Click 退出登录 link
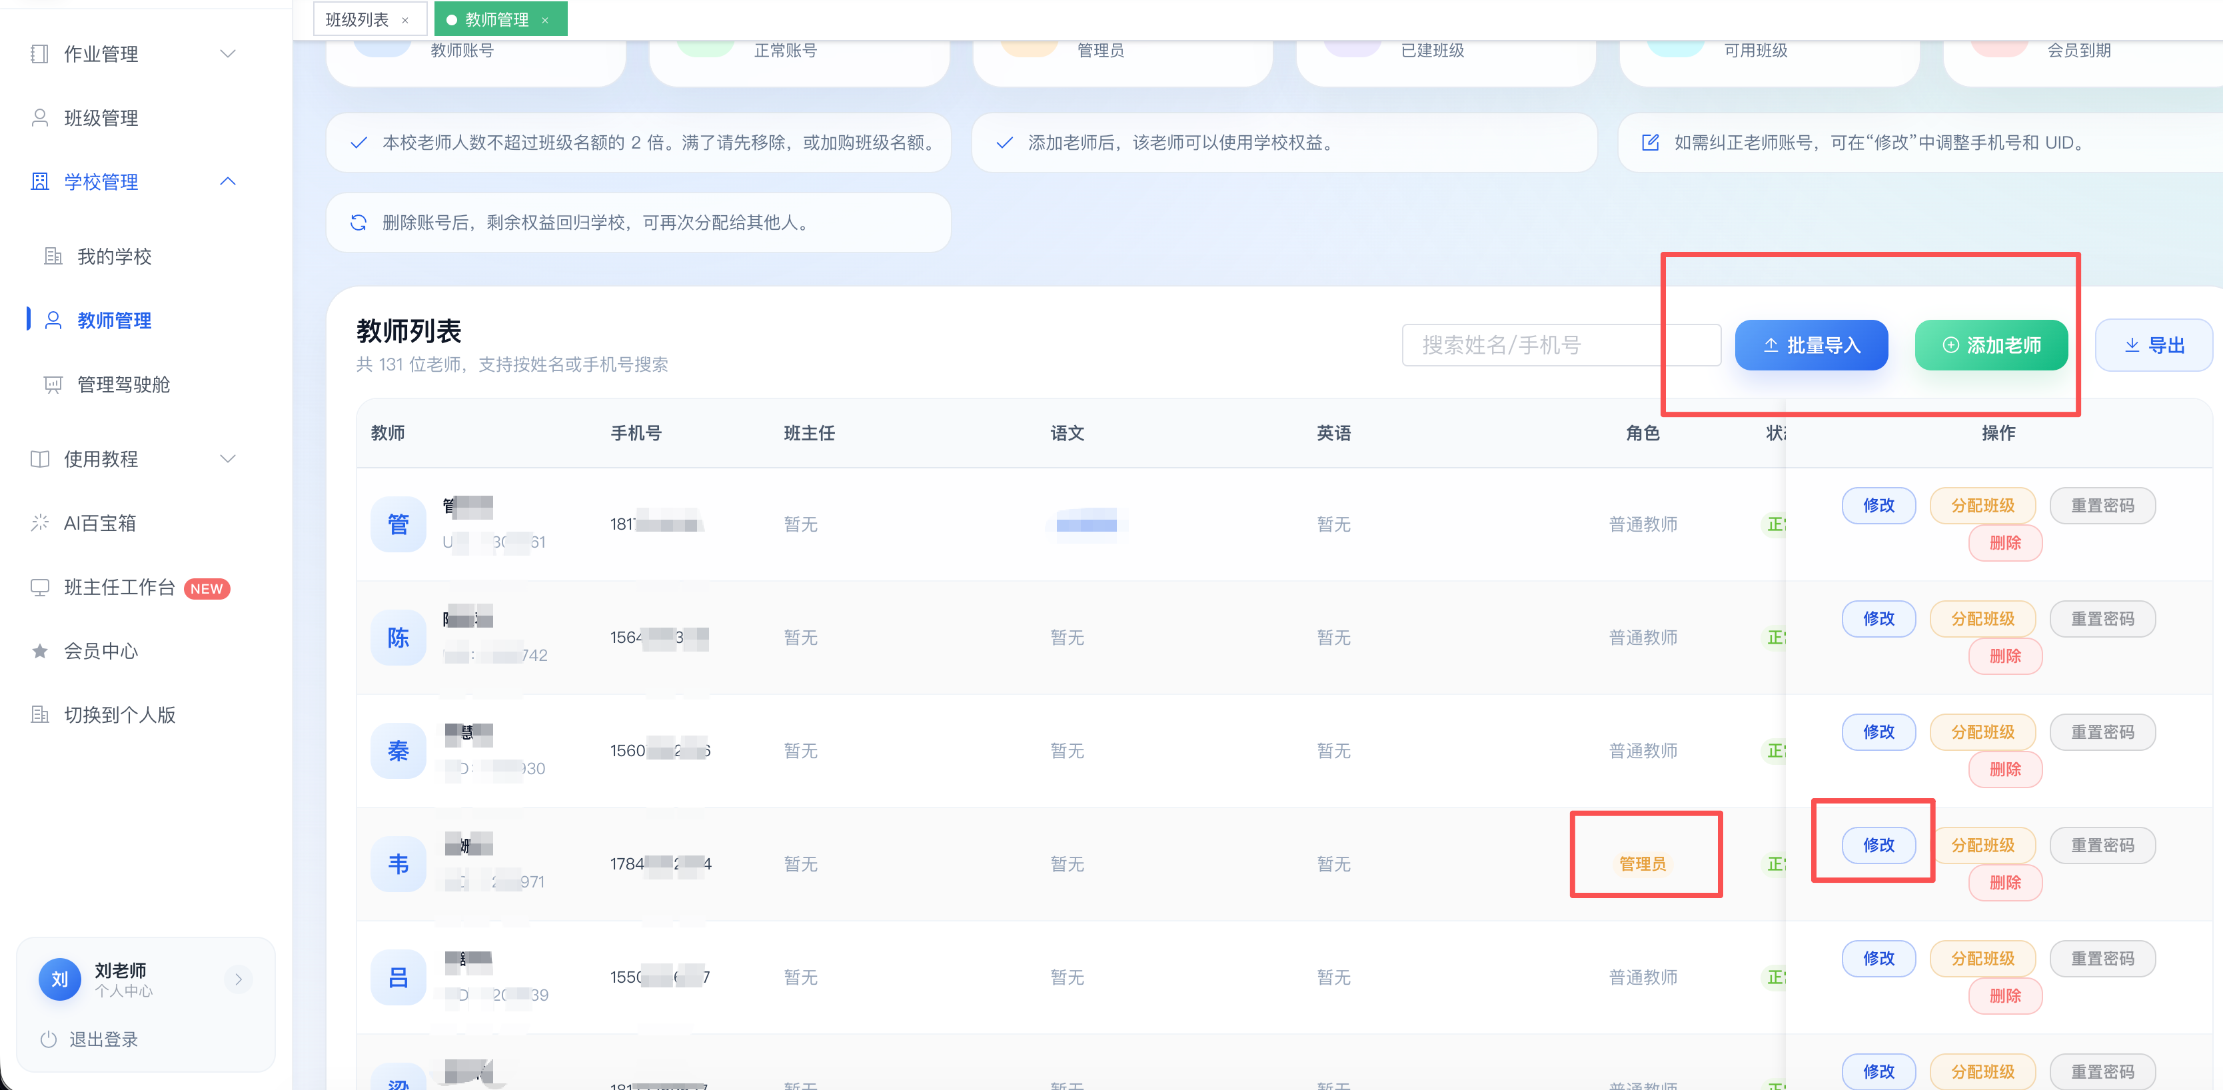The height and width of the screenshot is (1090, 2223). [x=103, y=1039]
